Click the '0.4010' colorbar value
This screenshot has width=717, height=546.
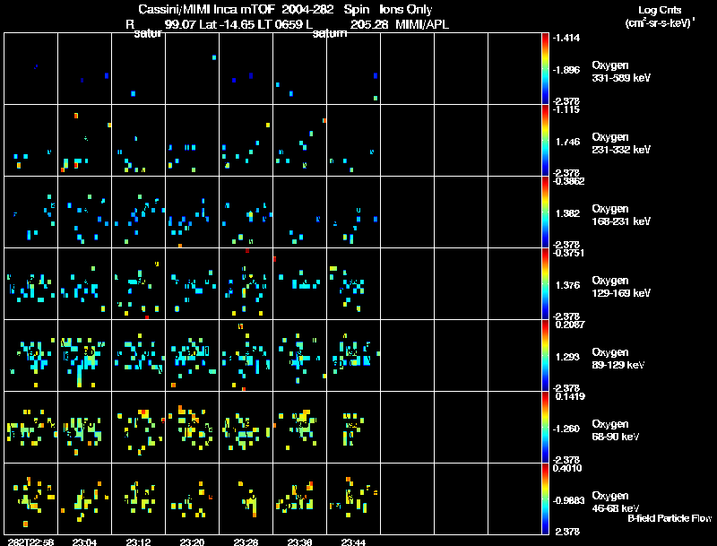pos(568,468)
